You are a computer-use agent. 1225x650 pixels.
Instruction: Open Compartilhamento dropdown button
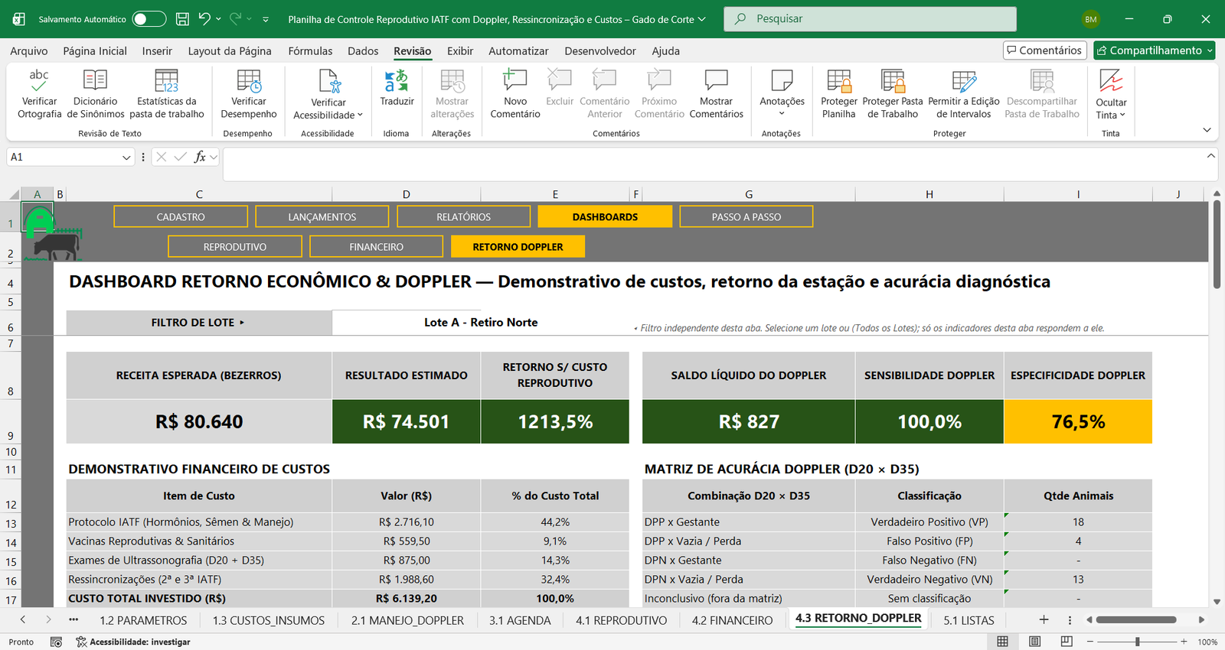(x=1155, y=50)
